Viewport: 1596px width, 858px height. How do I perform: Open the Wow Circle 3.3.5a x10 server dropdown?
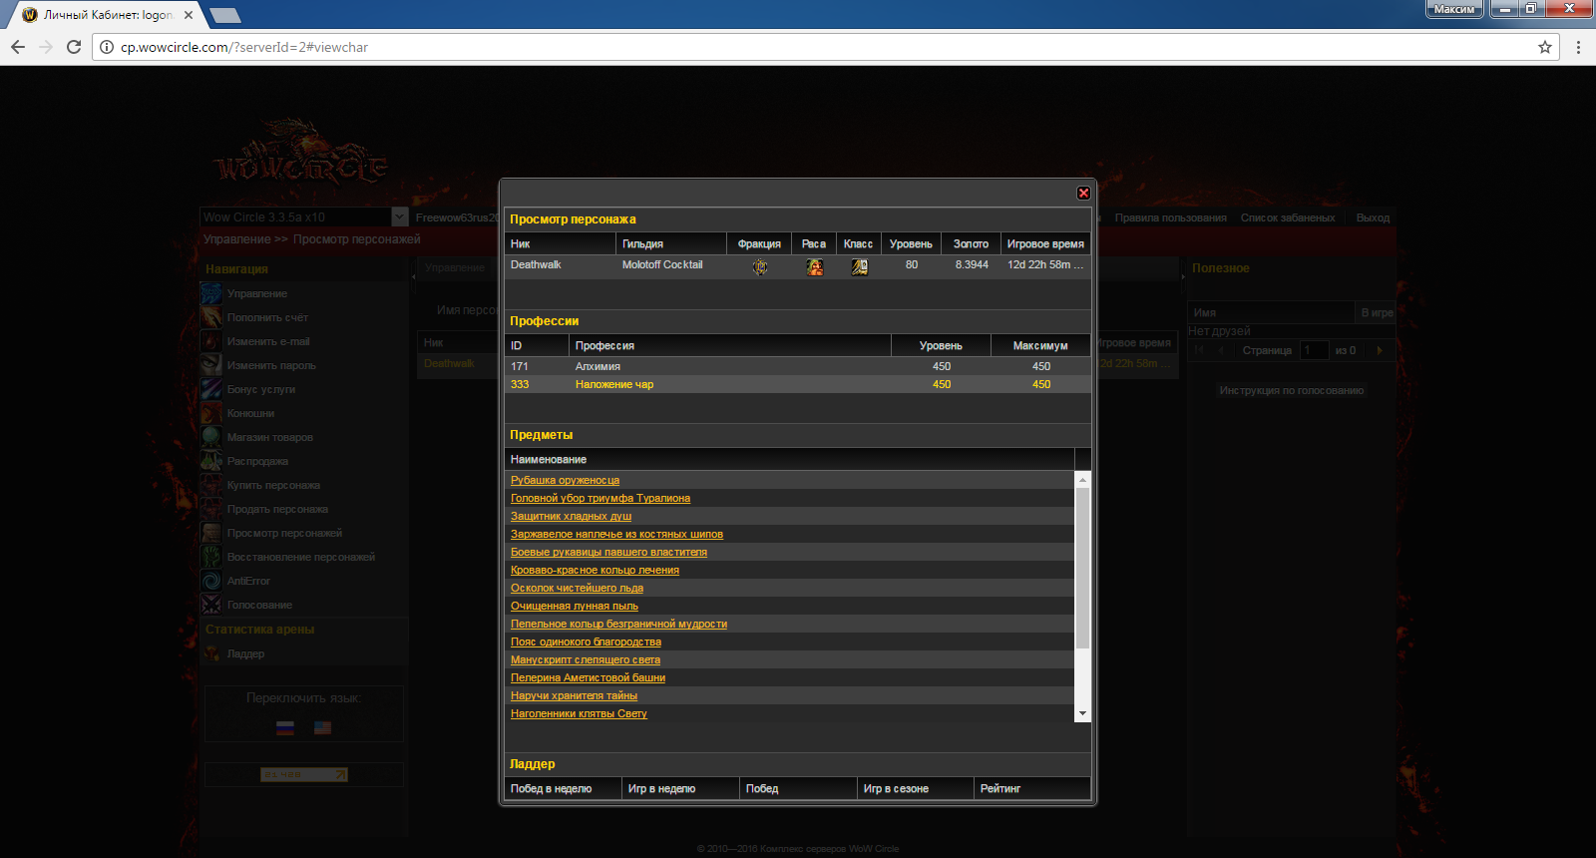click(x=400, y=216)
